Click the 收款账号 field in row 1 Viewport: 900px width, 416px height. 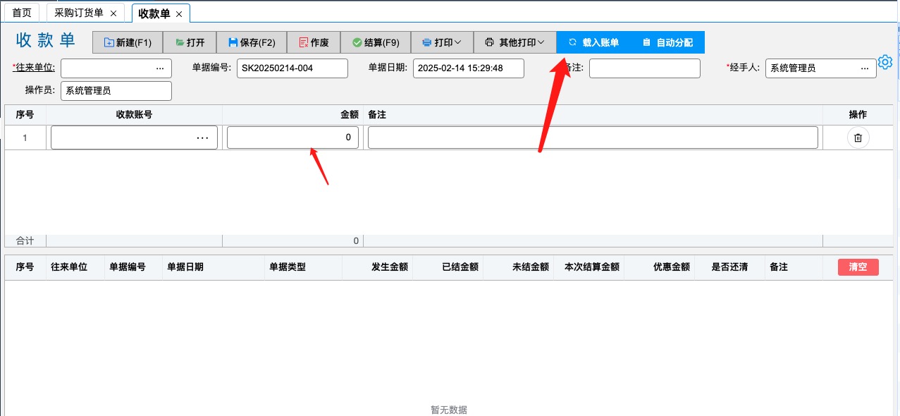pyautogui.click(x=134, y=137)
